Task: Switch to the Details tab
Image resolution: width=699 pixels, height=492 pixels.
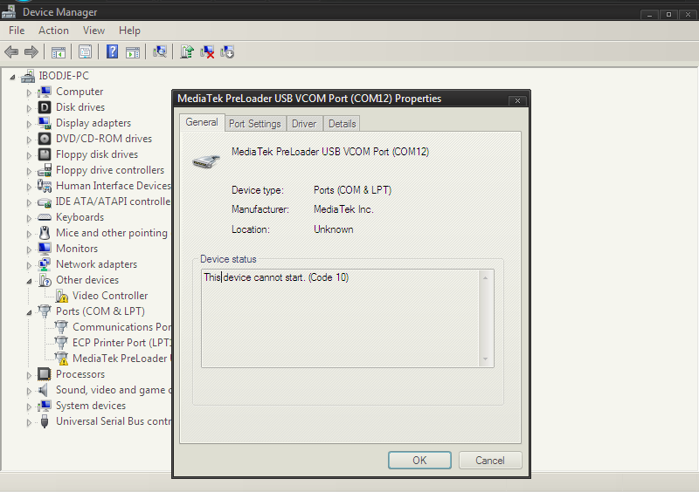Action: [342, 124]
